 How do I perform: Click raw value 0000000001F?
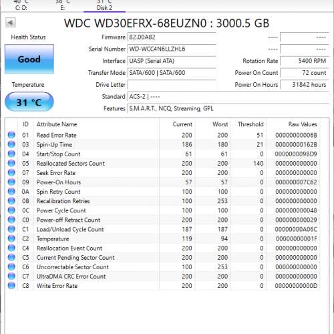tap(297, 238)
